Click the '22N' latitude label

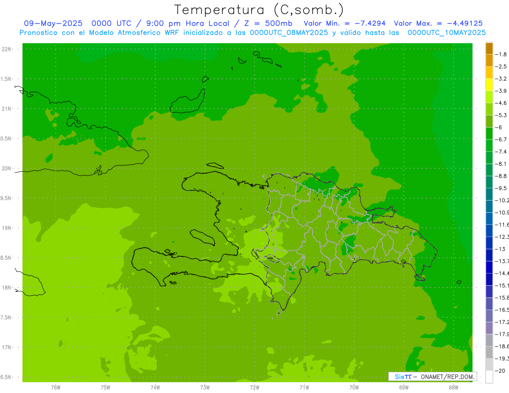(x=7, y=49)
